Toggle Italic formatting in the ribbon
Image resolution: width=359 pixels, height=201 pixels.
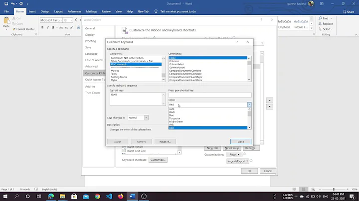pyautogui.click(x=48, y=27)
